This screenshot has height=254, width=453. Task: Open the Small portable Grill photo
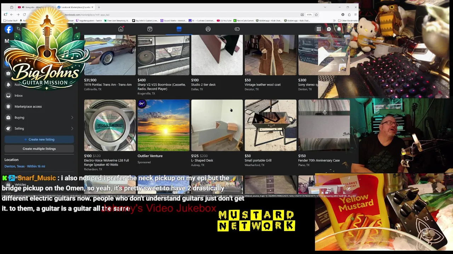(x=271, y=125)
